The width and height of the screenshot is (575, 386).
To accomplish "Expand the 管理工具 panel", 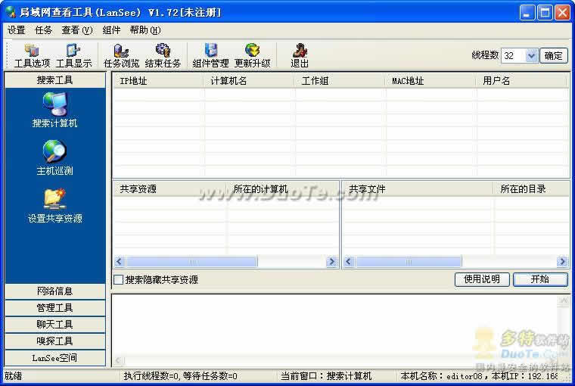I will click(x=55, y=308).
